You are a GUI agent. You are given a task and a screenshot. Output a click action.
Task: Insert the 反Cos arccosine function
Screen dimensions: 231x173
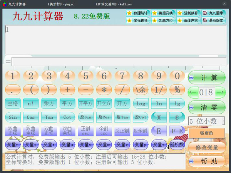(104, 117)
